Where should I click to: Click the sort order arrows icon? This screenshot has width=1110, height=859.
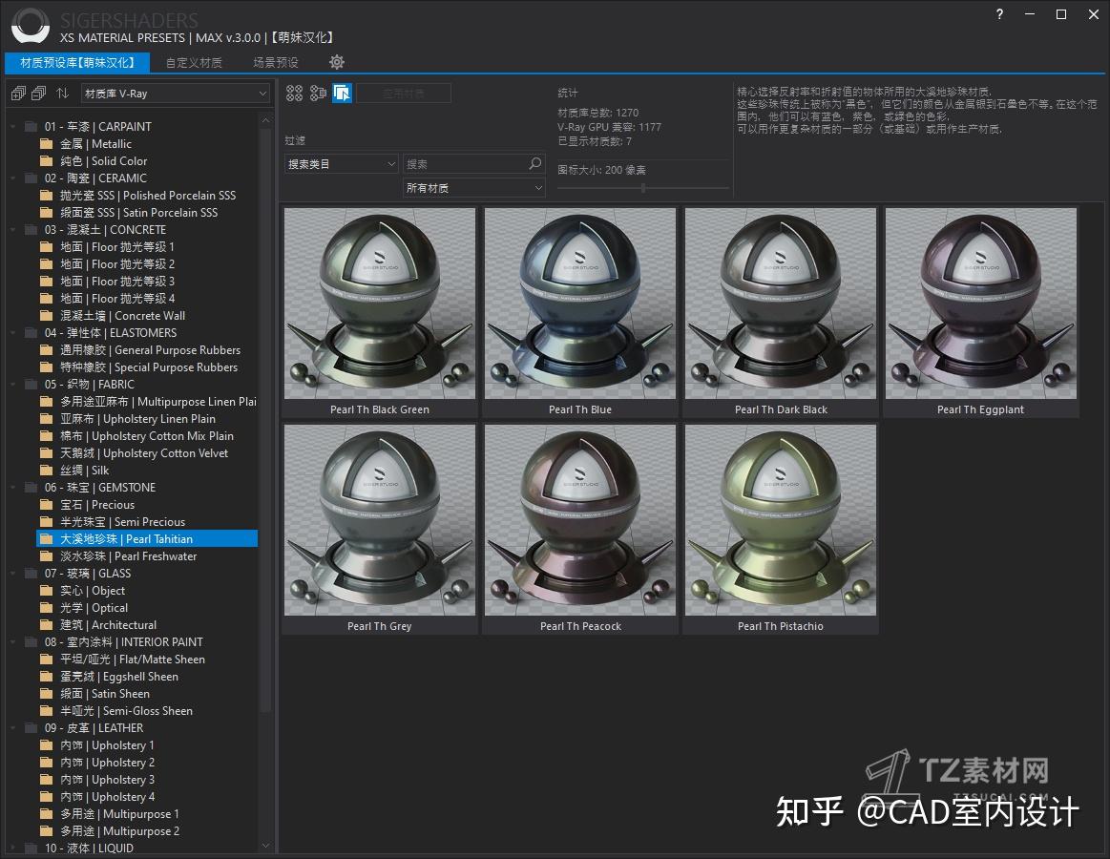[x=62, y=94]
